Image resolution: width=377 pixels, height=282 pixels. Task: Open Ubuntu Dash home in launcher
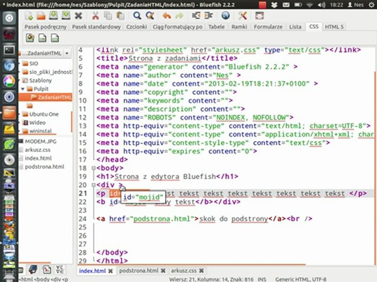pos(9,18)
